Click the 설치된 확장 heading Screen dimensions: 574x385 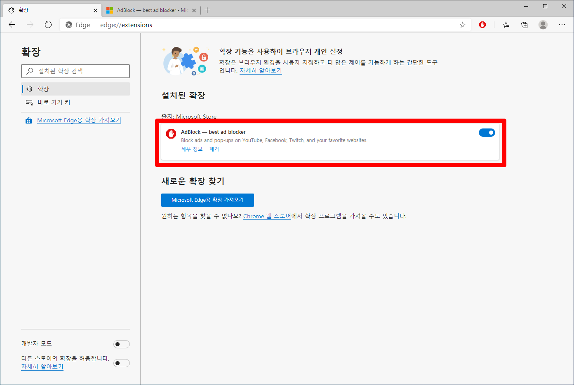183,96
